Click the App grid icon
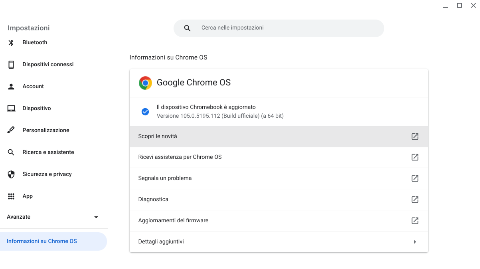The width and height of the screenshot is (480, 269). (x=11, y=196)
